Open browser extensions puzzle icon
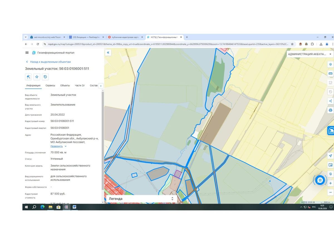This screenshot has height=236, width=334. point(312,44)
